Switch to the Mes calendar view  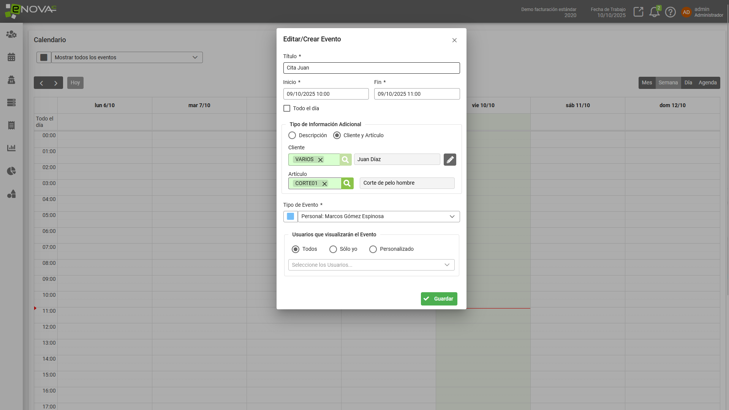[647, 83]
